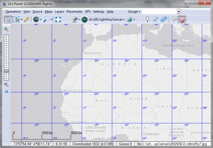Click the magnifier go-to search icon
Viewport: 213px width, 148px height.
46,19
